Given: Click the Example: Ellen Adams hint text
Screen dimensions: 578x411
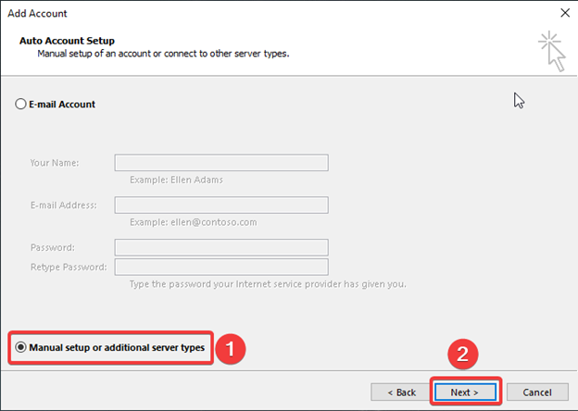Looking at the screenshot, I should [x=176, y=180].
